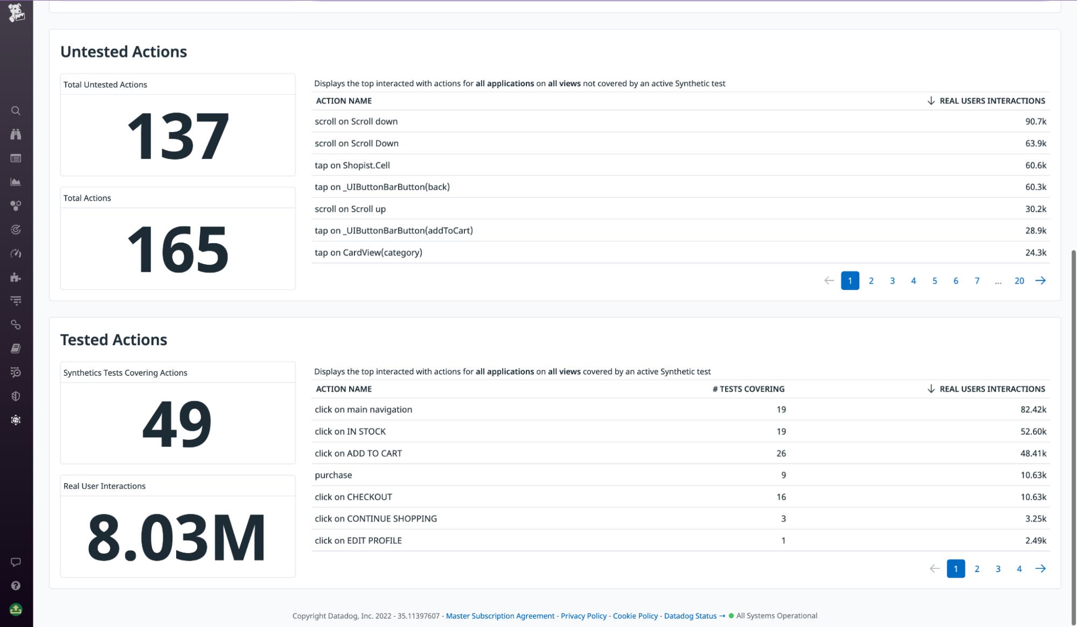This screenshot has height=627, width=1077.
Task: Jump to page 20 of Untested Actions
Action: pyautogui.click(x=1019, y=280)
